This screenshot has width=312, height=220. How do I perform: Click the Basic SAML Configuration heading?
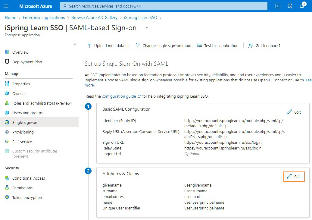(126, 109)
